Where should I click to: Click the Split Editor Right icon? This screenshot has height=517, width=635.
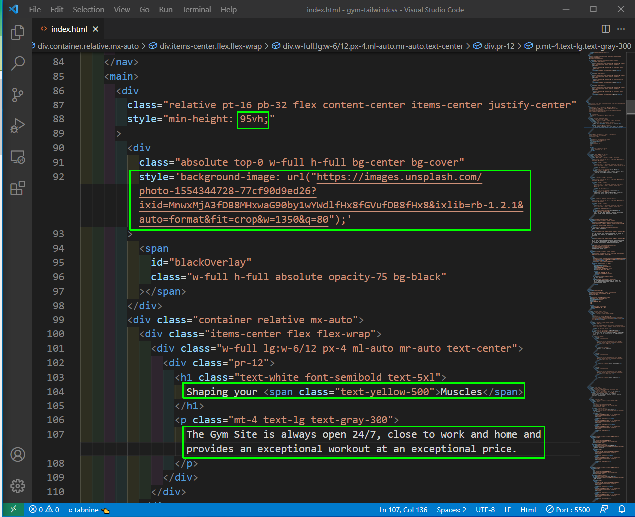tap(606, 29)
